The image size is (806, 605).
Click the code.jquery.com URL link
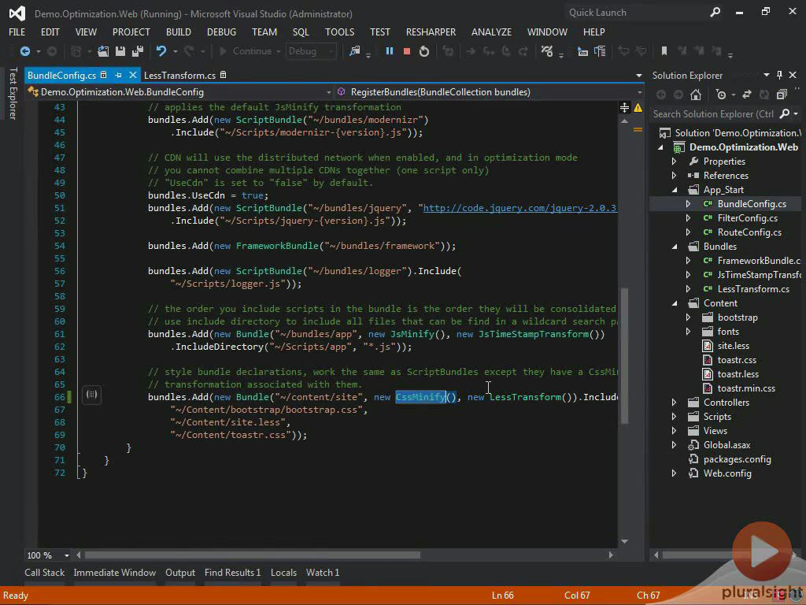pos(519,208)
